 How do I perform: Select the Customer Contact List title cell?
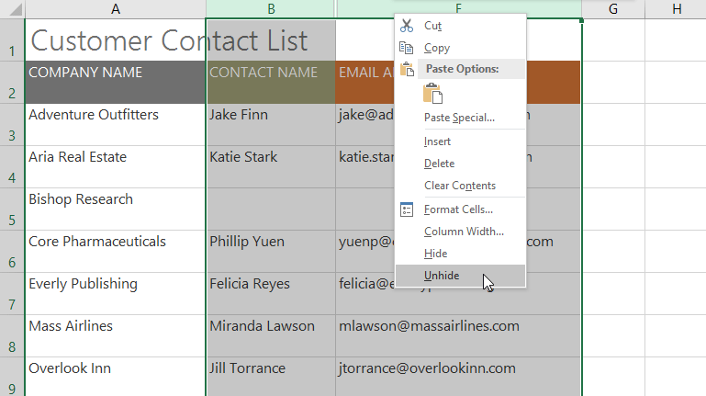tap(115, 40)
